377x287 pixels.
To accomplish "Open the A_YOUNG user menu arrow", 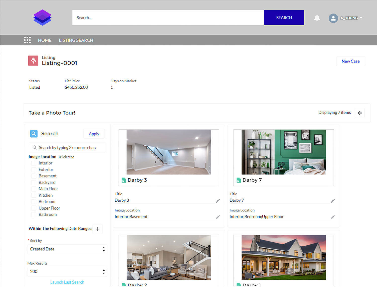I will tap(361, 18).
